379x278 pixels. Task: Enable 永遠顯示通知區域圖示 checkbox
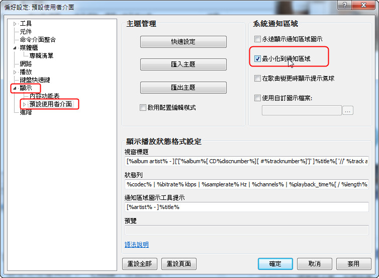pyautogui.click(x=257, y=39)
